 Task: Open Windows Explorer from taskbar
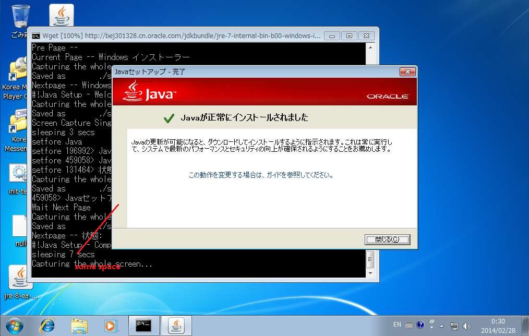pyautogui.click(x=79, y=326)
